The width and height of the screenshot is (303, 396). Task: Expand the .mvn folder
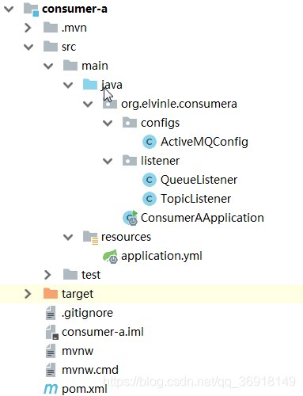pyautogui.click(x=28, y=28)
